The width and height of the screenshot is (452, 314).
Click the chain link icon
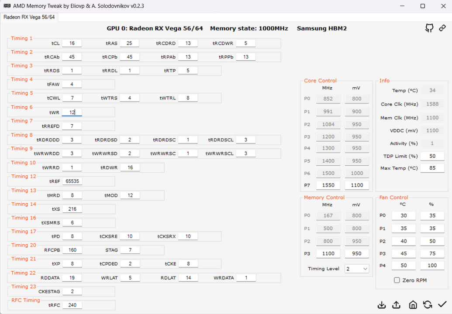click(442, 28)
